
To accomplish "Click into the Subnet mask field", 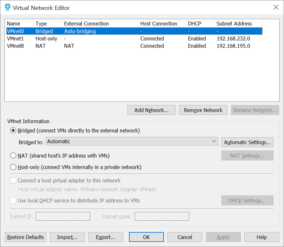I will click(x=162, y=216).
